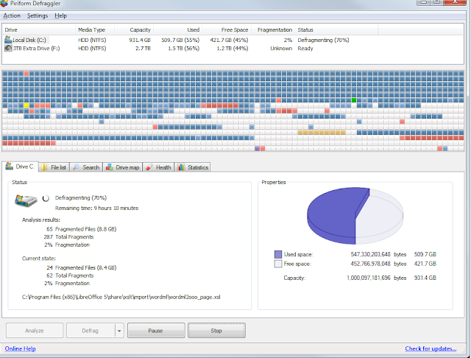Screen dimensions: 471x358
Task: Click the "Defragmenting (70%)" status of drive C:
Action: pos(323,40)
